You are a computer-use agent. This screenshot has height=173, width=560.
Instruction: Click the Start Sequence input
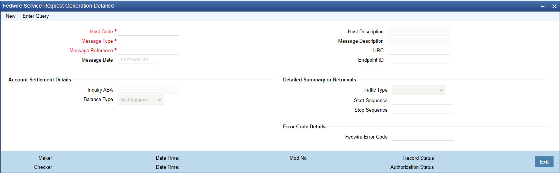click(x=422, y=100)
